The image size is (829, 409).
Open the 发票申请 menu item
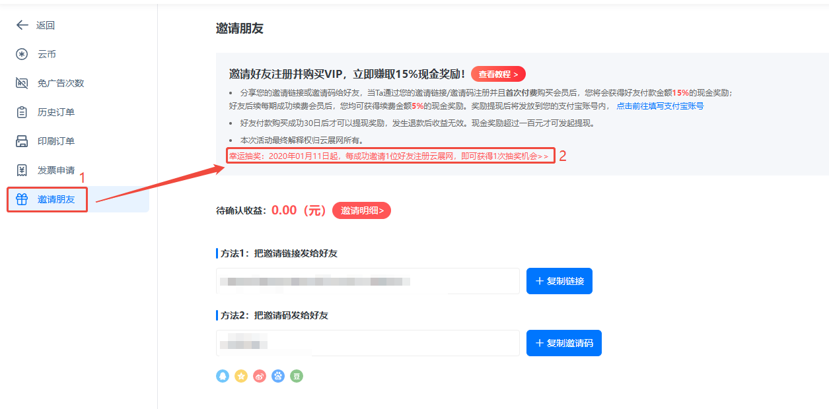tap(55, 170)
